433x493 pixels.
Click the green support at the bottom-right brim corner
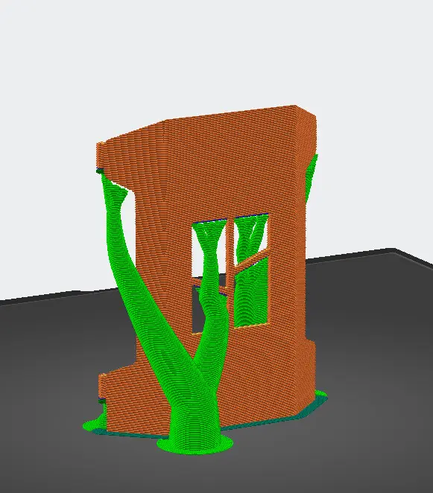[x=320, y=395]
